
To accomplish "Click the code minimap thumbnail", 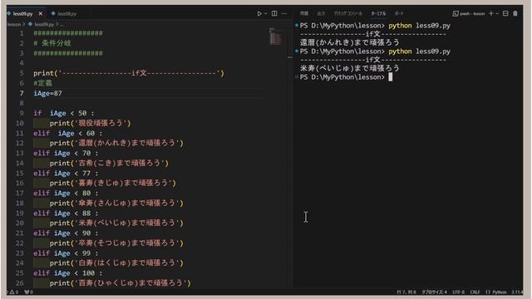I will 276,37.
